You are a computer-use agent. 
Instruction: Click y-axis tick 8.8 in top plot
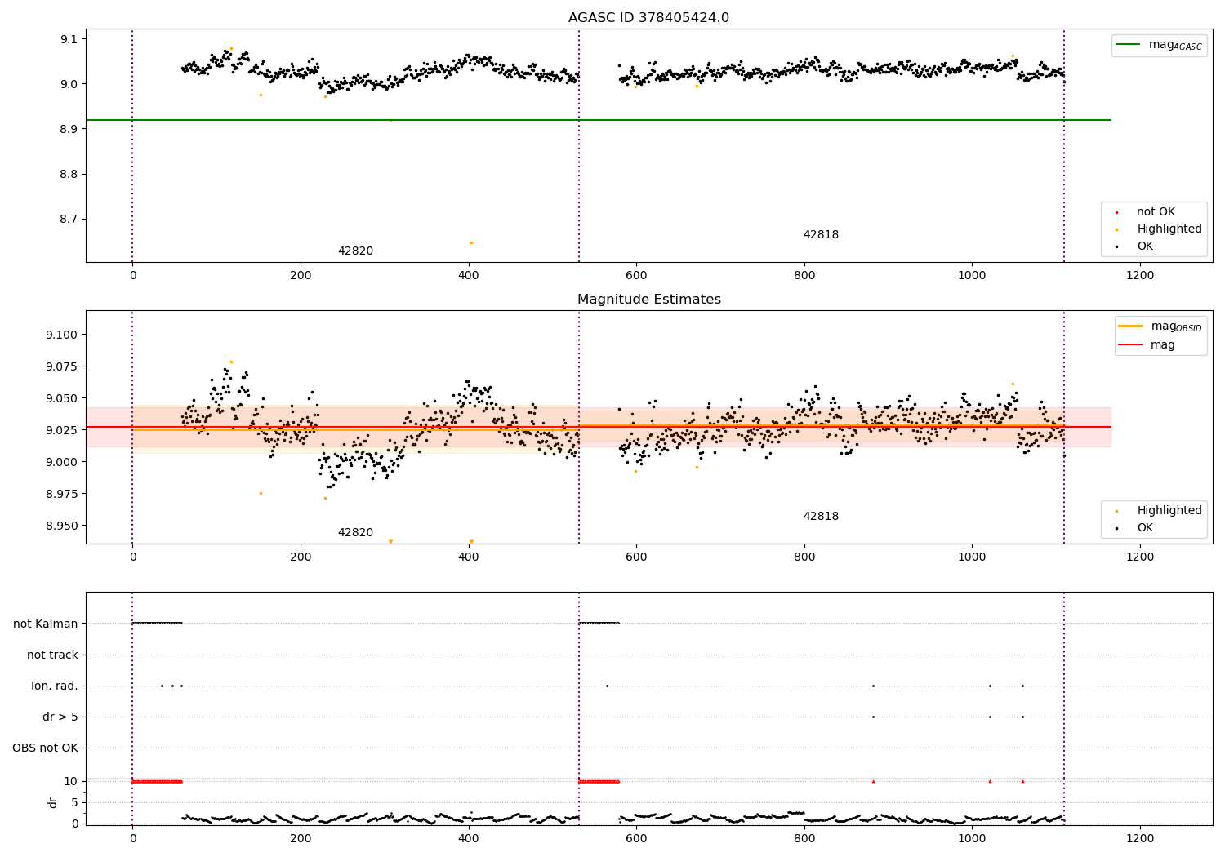70,175
